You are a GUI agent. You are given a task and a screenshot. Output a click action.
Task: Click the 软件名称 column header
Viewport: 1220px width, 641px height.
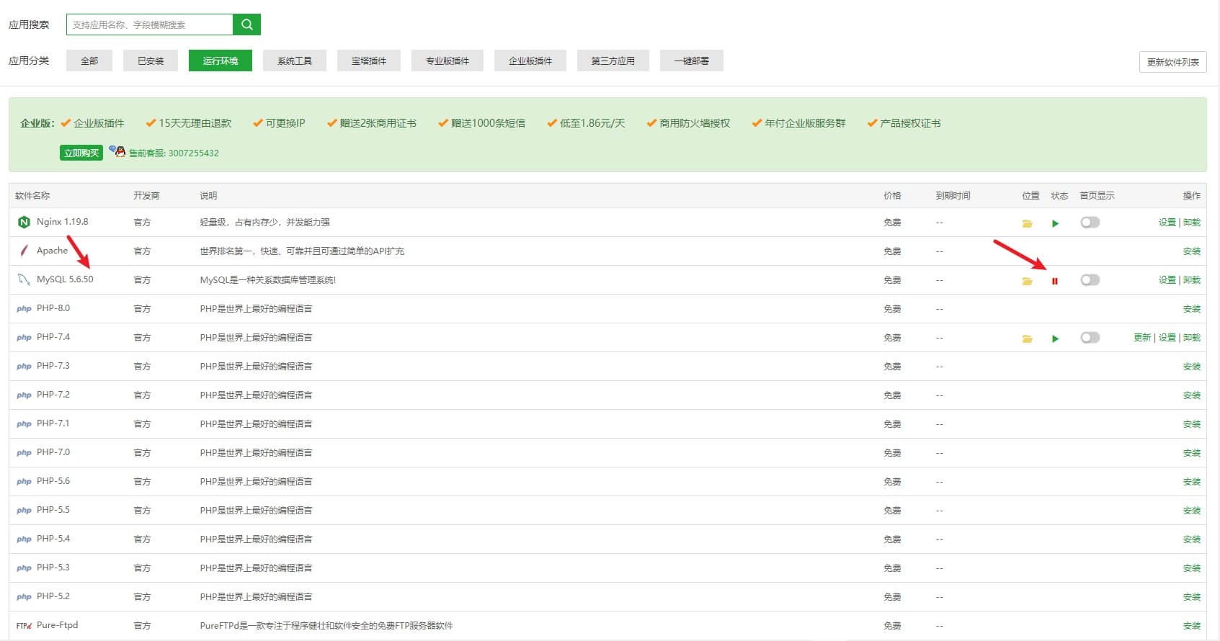click(32, 196)
